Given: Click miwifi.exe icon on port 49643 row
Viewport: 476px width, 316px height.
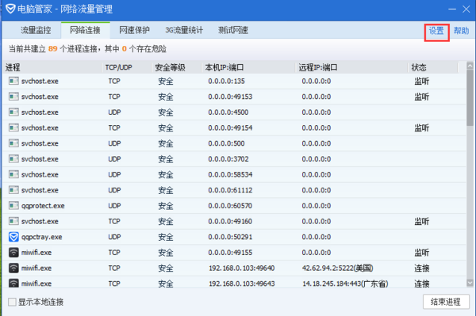Looking at the screenshot, I should pyautogui.click(x=13, y=283).
